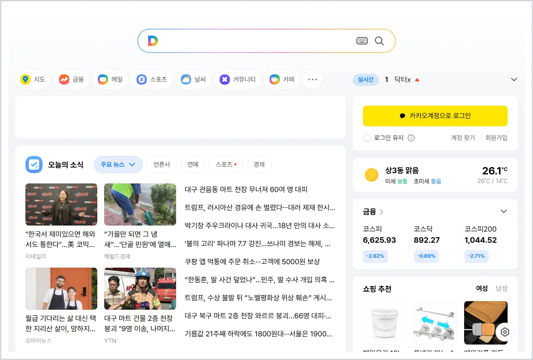Click the -2.71% change badge
The image size is (533, 360).
pyautogui.click(x=477, y=256)
